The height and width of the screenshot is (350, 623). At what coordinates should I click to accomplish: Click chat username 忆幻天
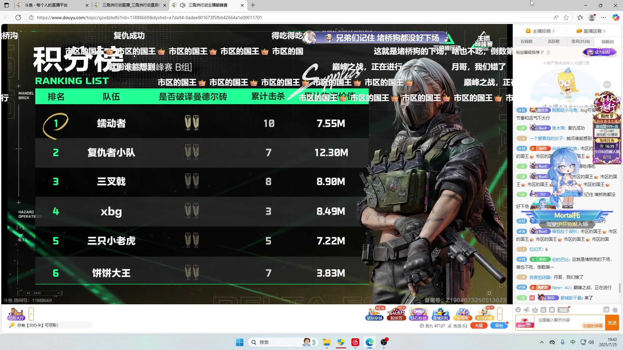coord(536,250)
